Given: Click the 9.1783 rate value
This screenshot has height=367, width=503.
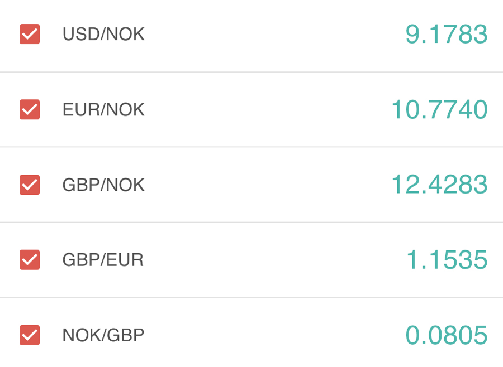Looking at the screenshot, I should [447, 34].
